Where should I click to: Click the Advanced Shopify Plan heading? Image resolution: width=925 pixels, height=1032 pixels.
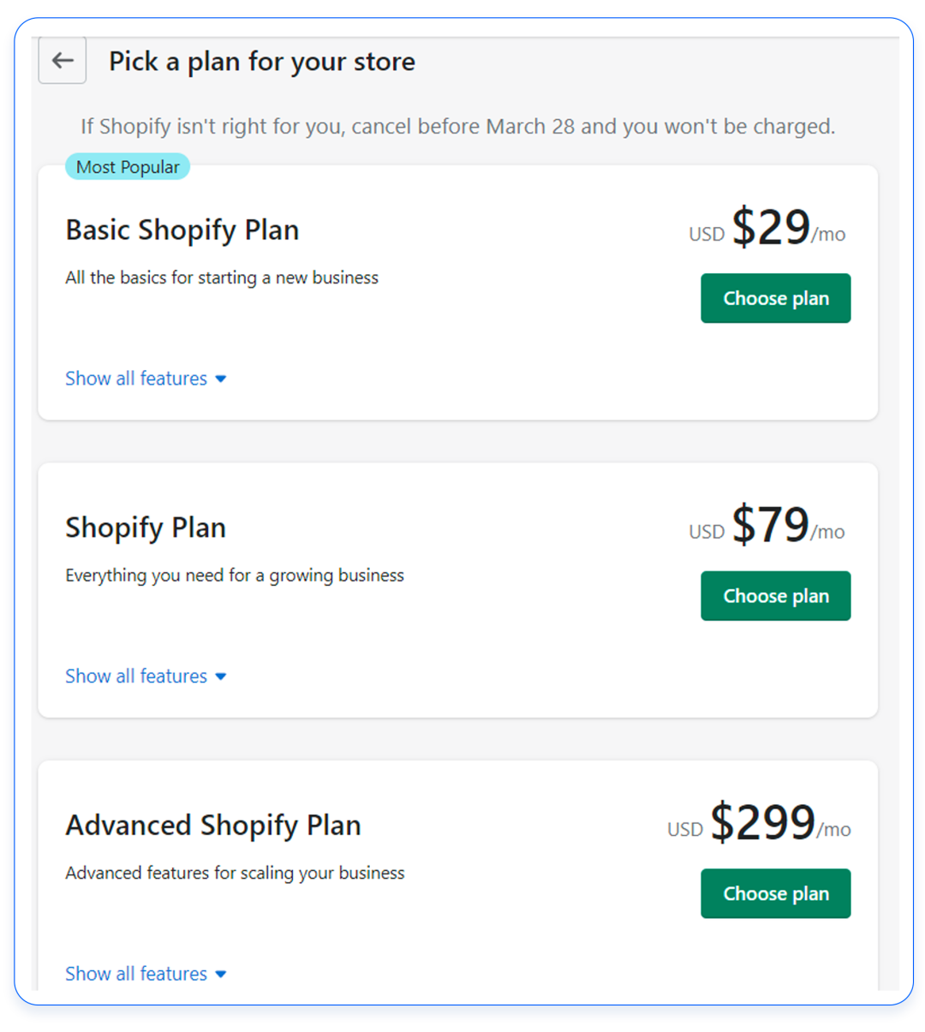point(213,826)
